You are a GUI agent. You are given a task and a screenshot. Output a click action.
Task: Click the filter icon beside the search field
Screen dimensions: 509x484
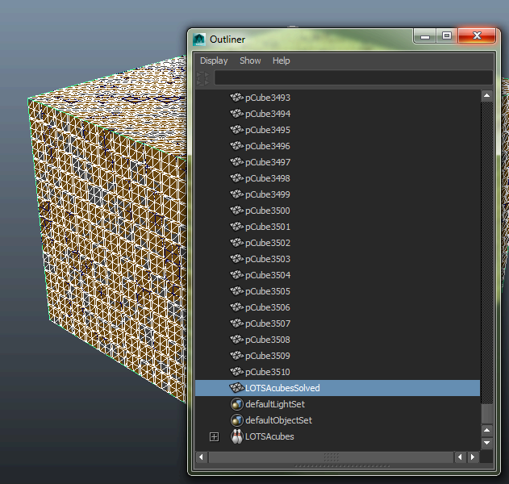click(203, 78)
